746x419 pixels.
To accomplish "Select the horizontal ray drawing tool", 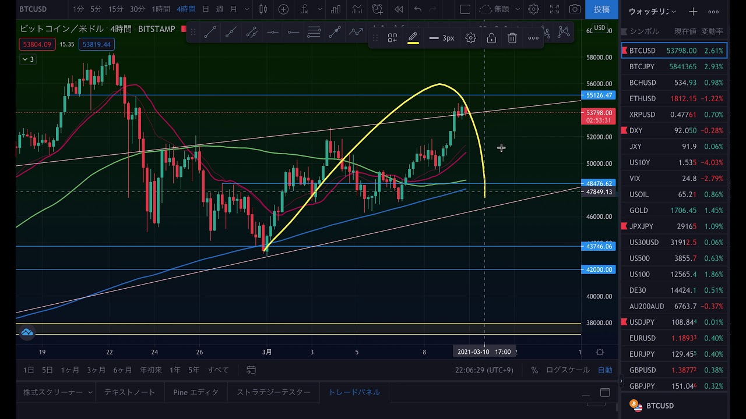I will point(293,33).
